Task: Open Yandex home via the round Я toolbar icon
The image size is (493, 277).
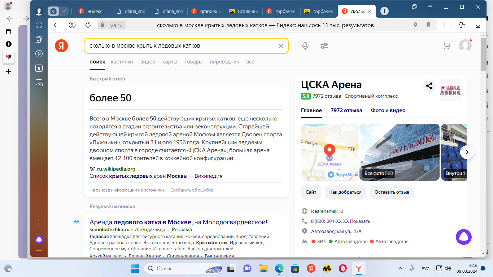Action: [x=72, y=25]
